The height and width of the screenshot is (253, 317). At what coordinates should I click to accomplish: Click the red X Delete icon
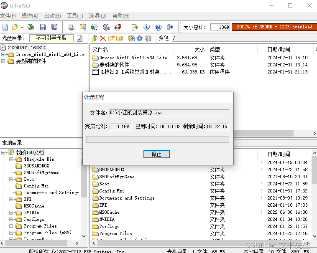[103, 38]
